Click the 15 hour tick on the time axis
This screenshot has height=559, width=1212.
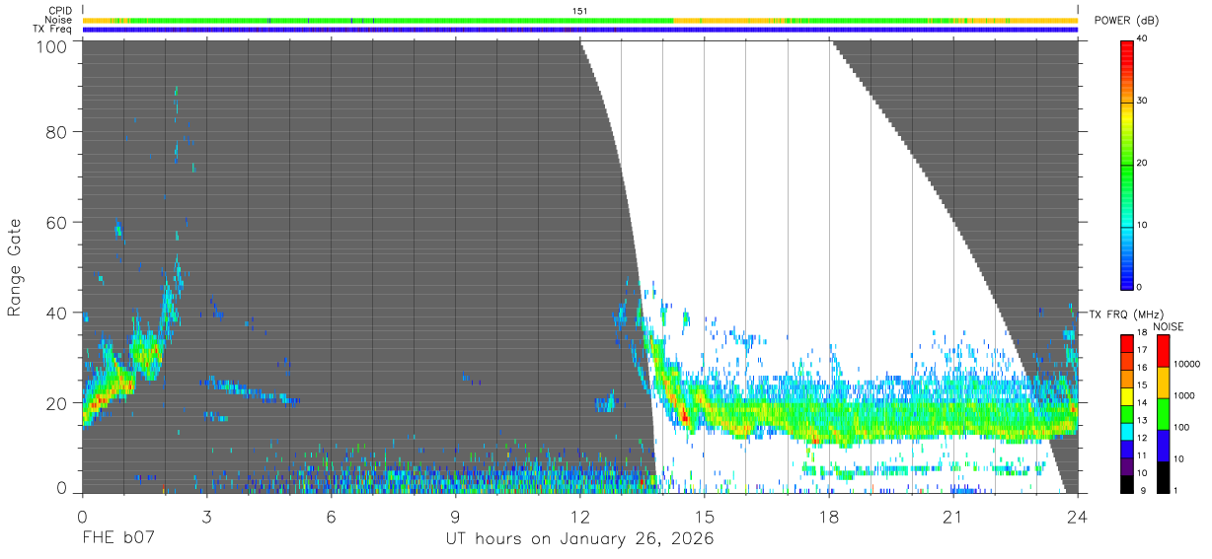[704, 516]
